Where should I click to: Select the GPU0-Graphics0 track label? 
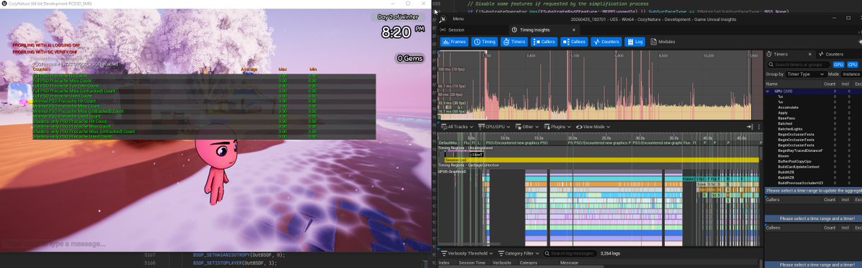453,172
